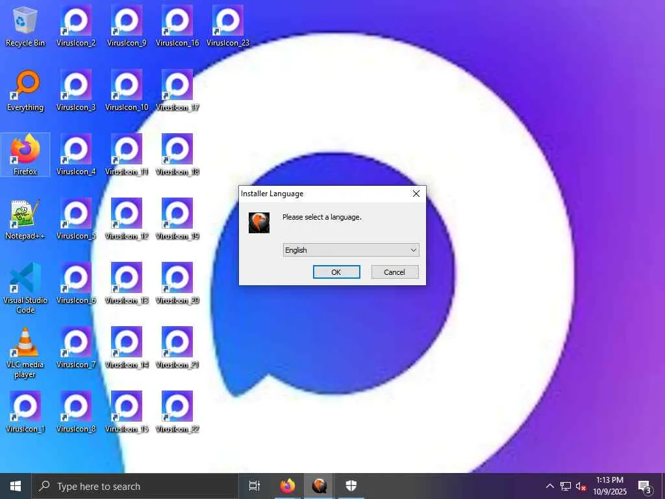Select the VirusIcon_3 desktop shortcut

click(76, 91)
